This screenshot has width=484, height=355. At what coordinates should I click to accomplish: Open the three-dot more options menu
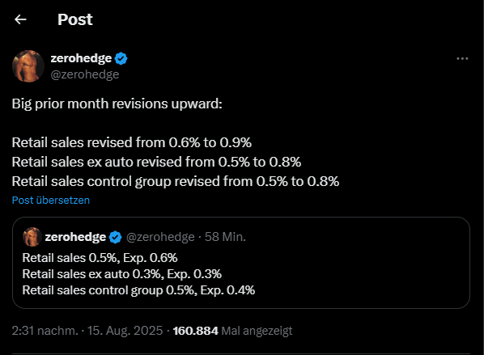click(462, 58)
